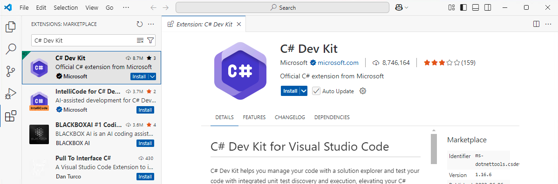This screenshot has height=184, width=558.
Task: Switch to the FEATURES tab
Action: pyautogui.click(x=254, y=117)
